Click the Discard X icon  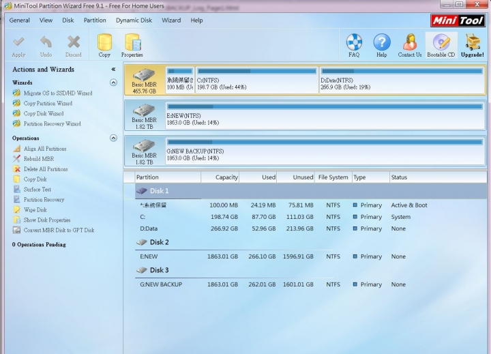coord(74,42)
